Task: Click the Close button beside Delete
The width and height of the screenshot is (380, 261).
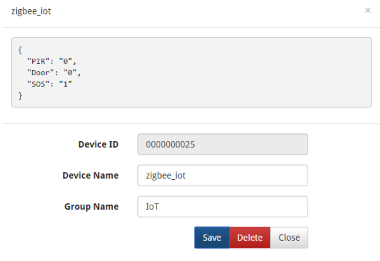Action: (x=289, y=238)
